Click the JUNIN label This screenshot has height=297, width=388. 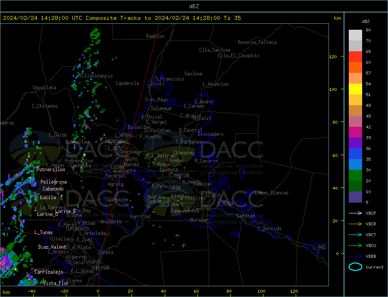(174, 188)
